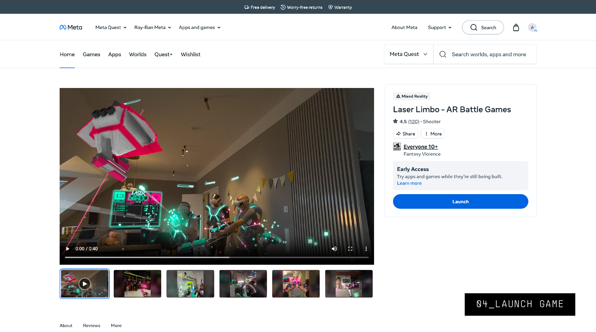Switch to the Games tab
Image resolution: width=596 pixels, height=332 pixels.
pos(91,54)
